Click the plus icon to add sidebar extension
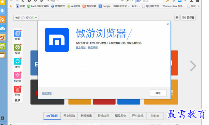 2,118
